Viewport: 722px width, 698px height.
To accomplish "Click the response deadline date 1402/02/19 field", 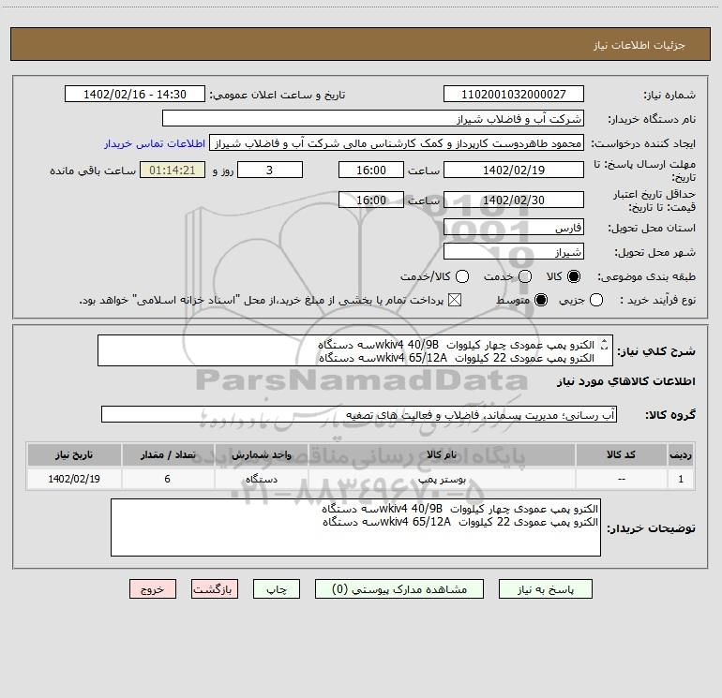I will [x=514, y=170].
